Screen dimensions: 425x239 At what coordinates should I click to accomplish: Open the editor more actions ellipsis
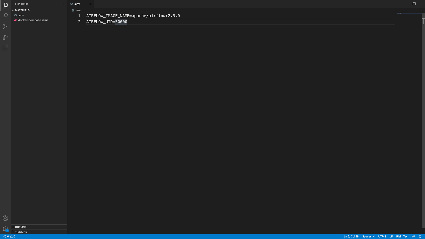(420, 4)
